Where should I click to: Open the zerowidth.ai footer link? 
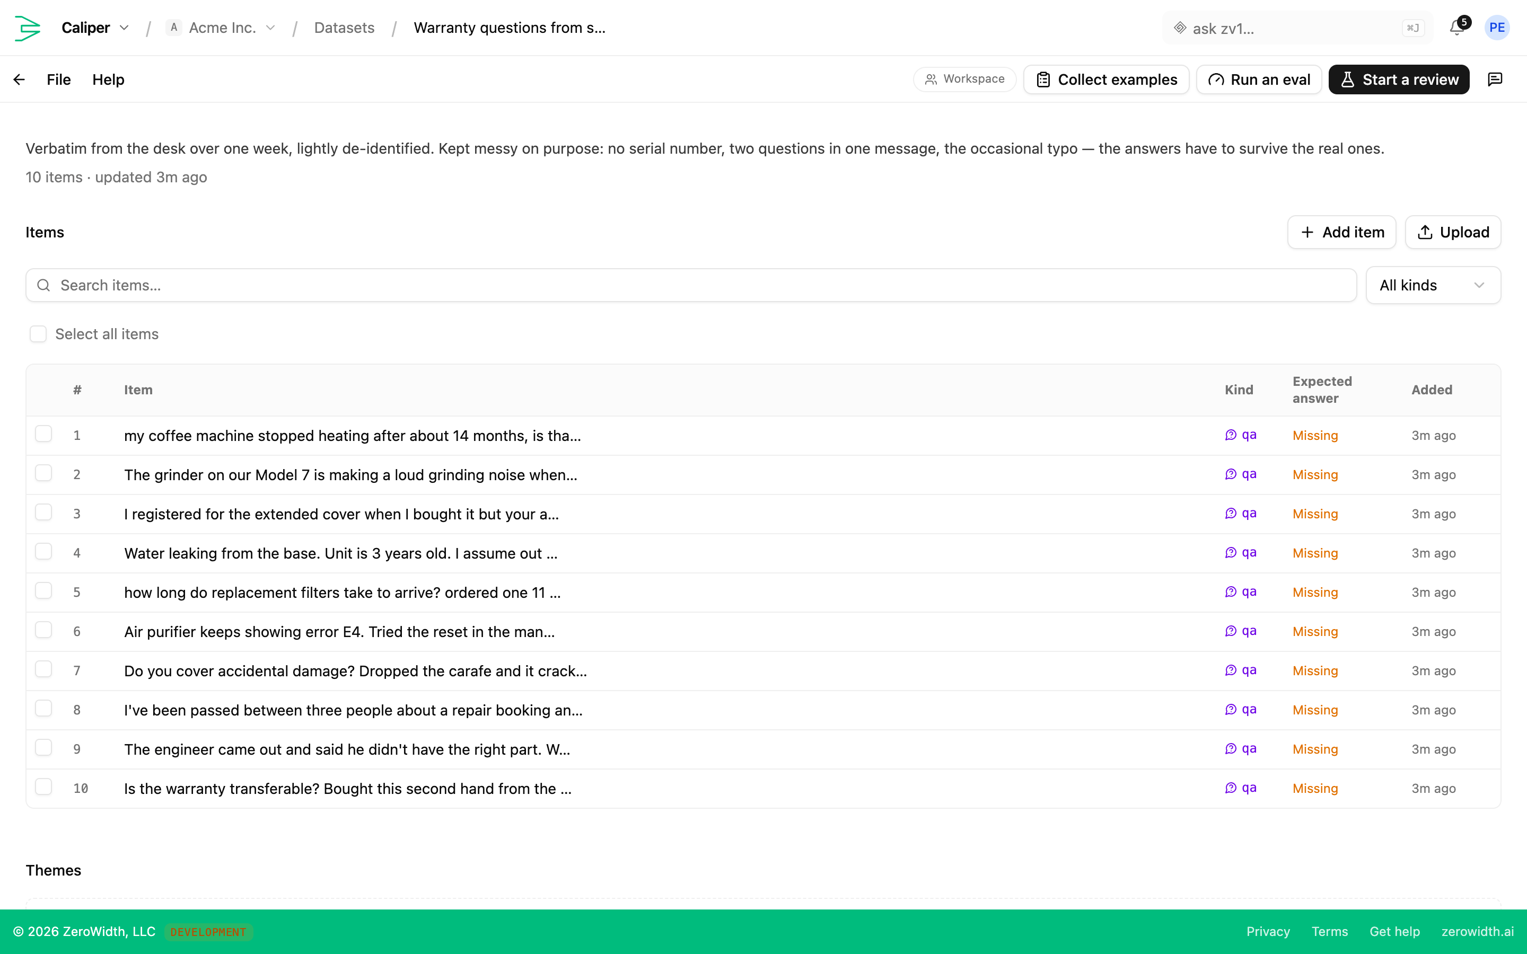tap(1477, 931)
